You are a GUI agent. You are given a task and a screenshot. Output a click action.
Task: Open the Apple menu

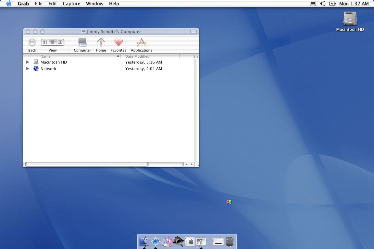9,4
